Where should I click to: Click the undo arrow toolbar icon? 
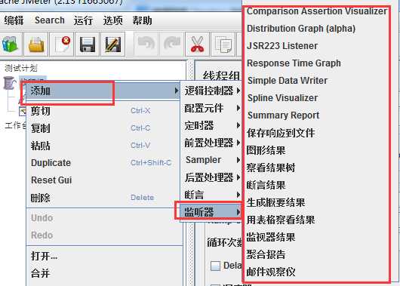tap(146, 44)
